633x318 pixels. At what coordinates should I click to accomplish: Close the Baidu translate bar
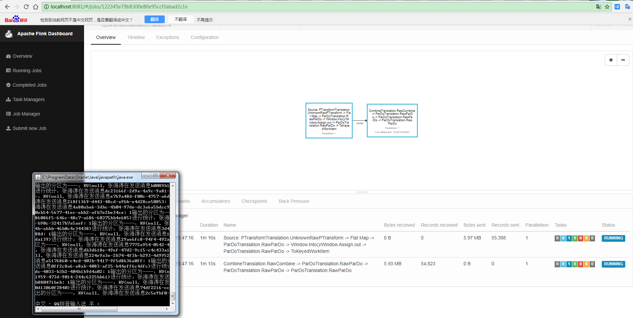pos(630,19)
